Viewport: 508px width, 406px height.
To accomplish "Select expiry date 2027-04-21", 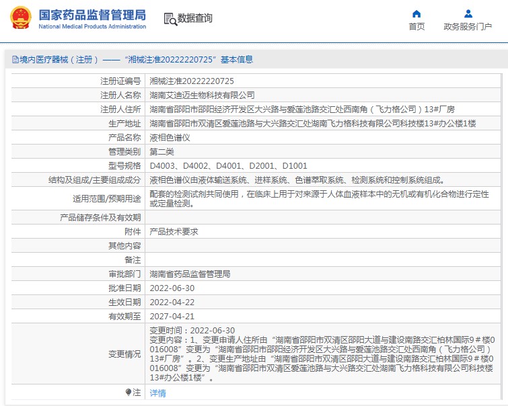I will point(172,317).
